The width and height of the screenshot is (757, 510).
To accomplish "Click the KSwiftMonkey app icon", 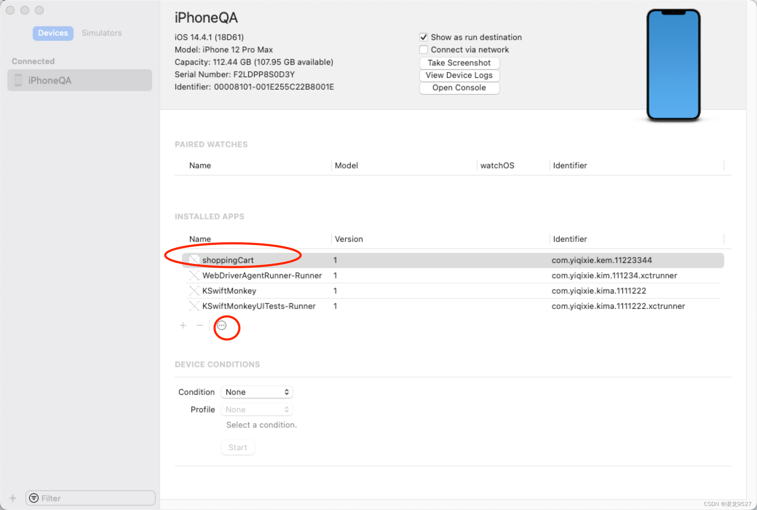I will click(194, 291).
